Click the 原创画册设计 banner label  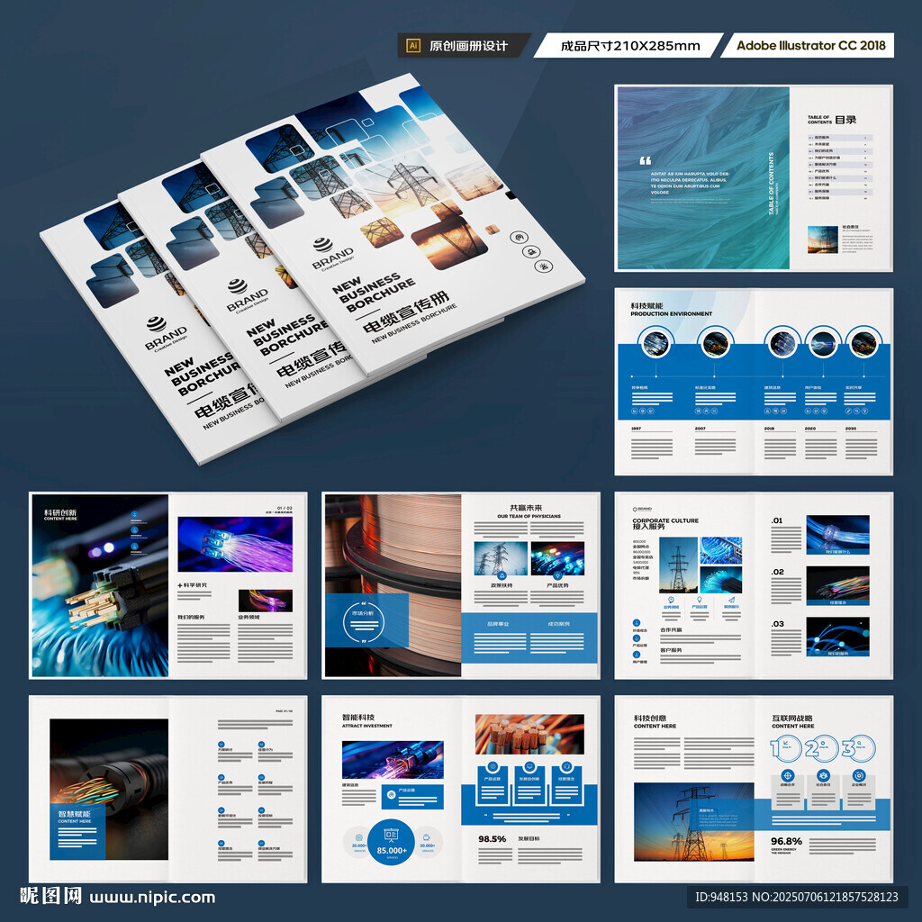pyautogui.click(x=468, y=45)
